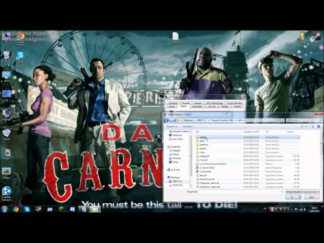Open Chrome from the taskbar
Image resolution: width=324 pixels, height=243 pixels.
click(16, 209)
